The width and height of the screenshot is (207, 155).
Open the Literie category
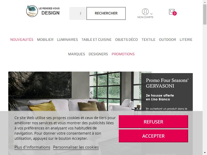pyautogui.click(x=186, y=40)
